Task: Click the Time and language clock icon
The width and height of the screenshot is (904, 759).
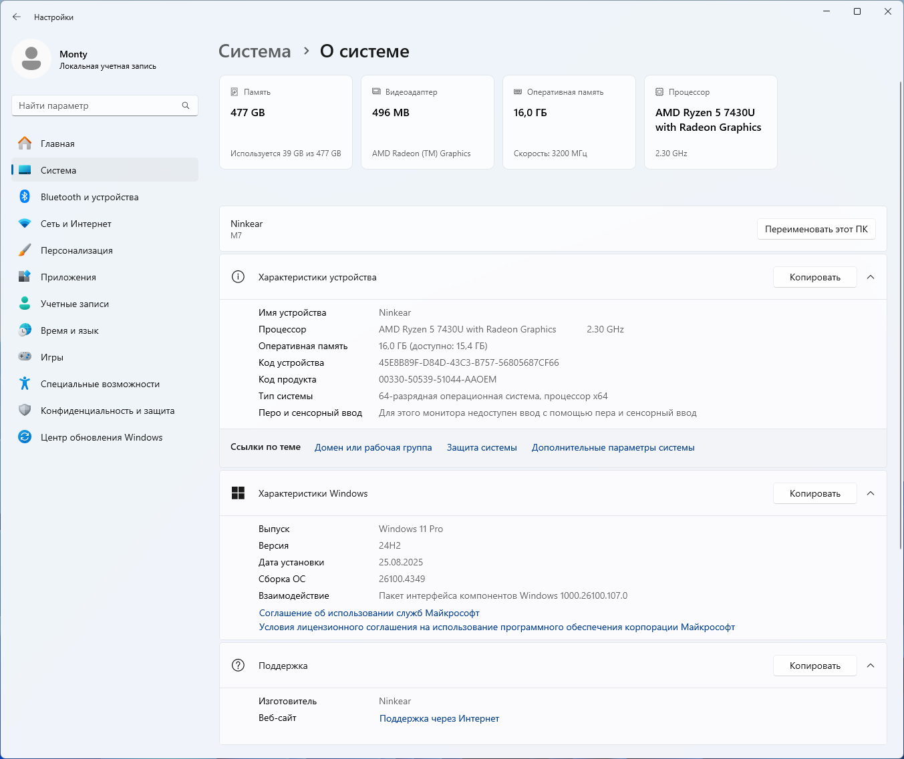Action: (25, 330)
